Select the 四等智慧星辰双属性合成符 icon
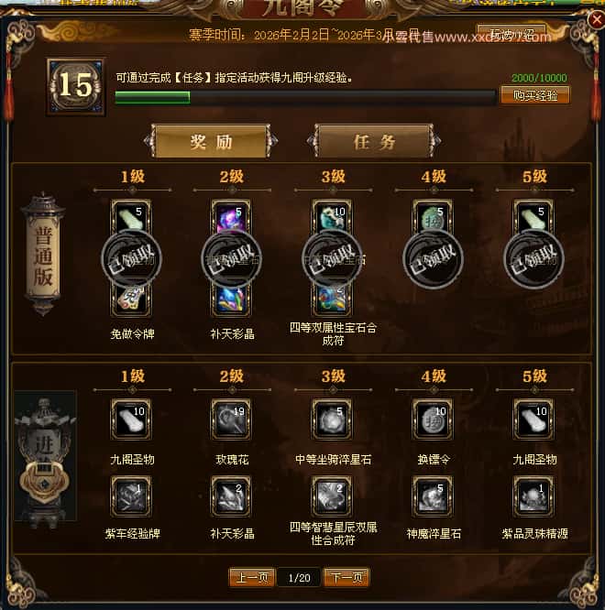This screenshot has height=610, width=605. point(332,496)
